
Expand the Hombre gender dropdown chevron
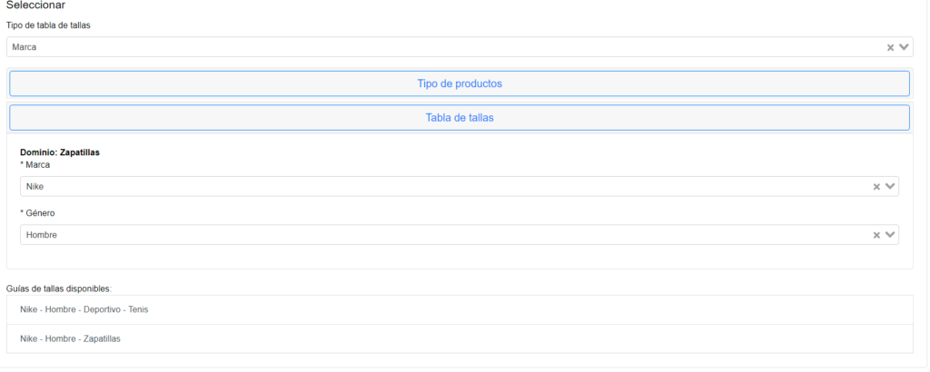[890, 235]
